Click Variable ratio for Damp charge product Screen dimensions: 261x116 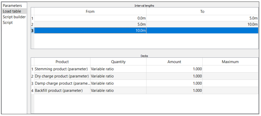118,83
